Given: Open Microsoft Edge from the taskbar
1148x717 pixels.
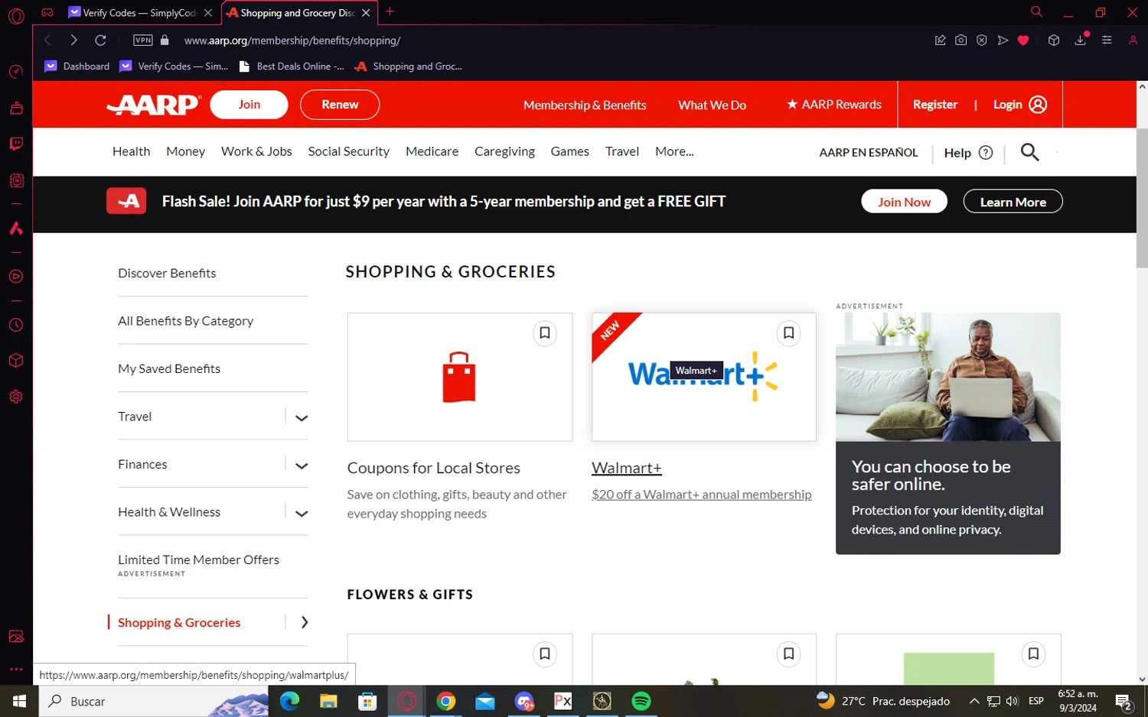Looking at the screenshot, I should pos(289,701).
